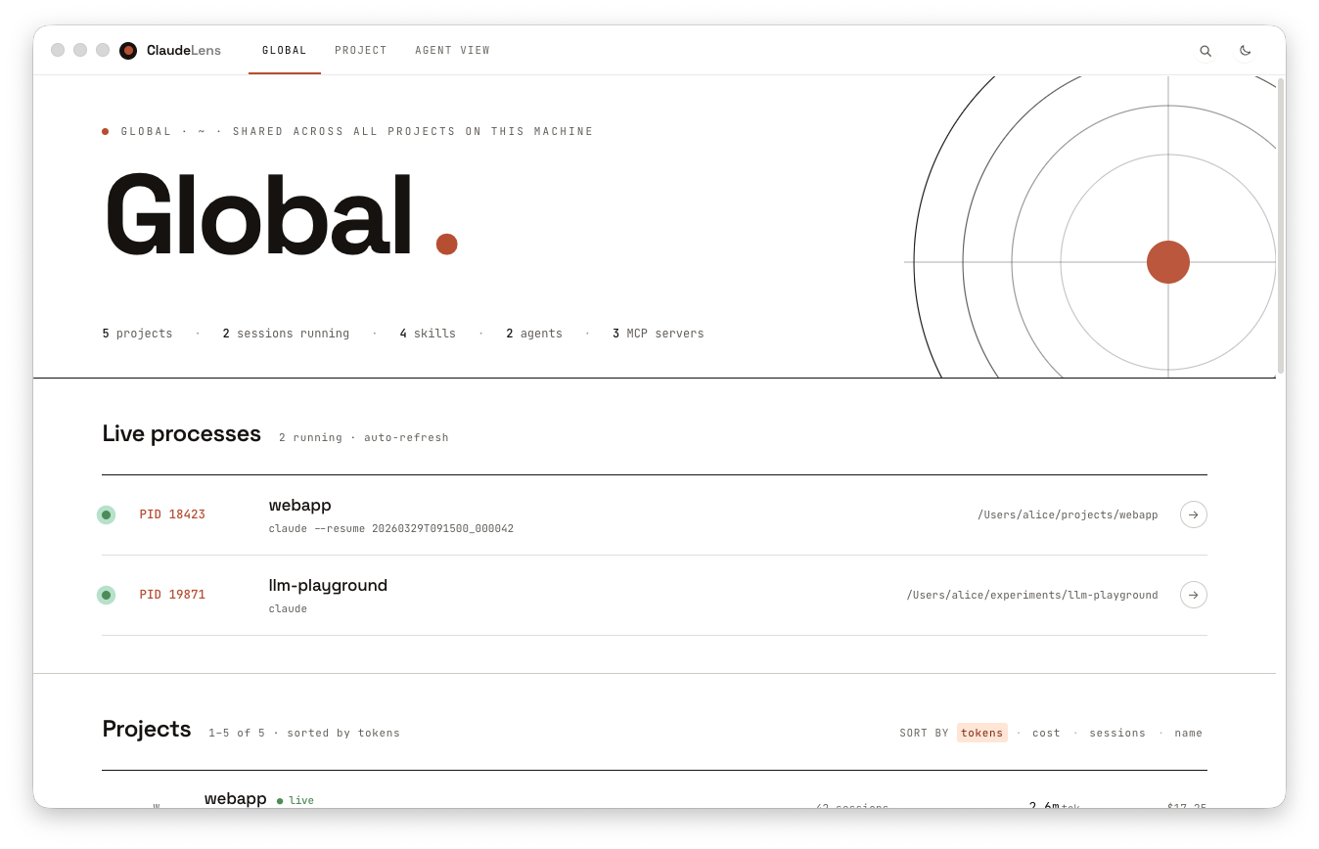Viewport: 1319px width, 849px height.
Task: Click PID 19871 label
Action: (172, 595)
